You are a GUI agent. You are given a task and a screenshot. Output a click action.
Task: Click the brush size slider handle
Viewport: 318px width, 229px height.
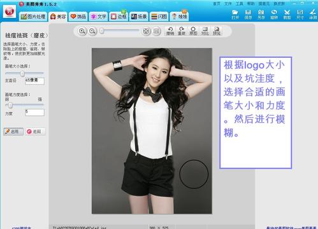pos(22,73)
